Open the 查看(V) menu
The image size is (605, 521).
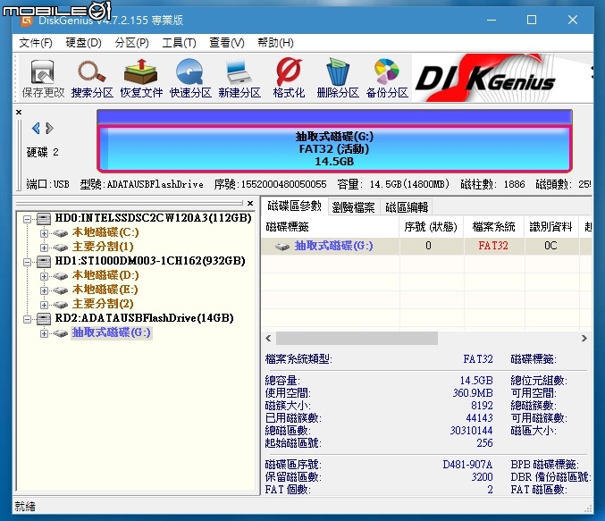pyautogui.click(x=226, y=43)
